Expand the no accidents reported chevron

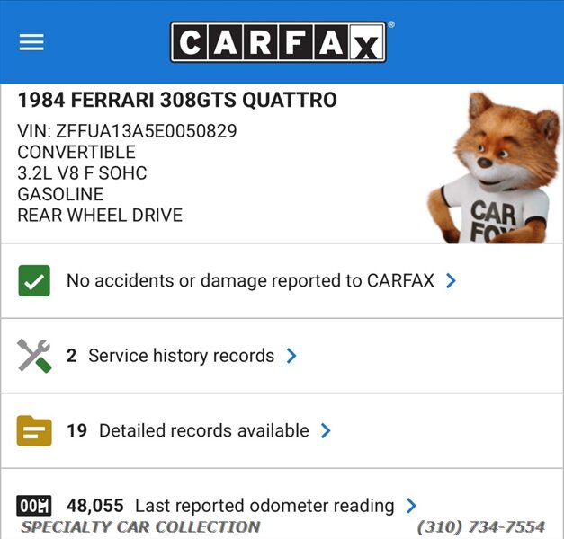point(451,280)
